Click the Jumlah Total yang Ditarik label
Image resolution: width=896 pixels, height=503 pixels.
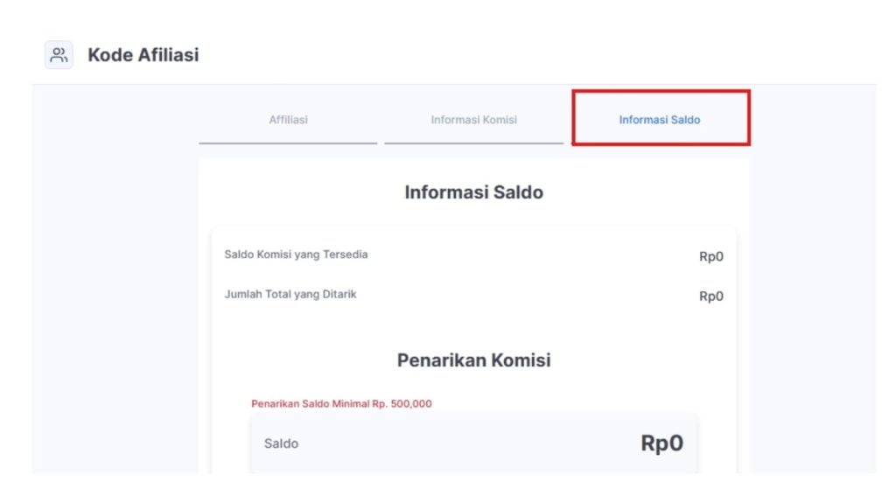pos(290,294)
